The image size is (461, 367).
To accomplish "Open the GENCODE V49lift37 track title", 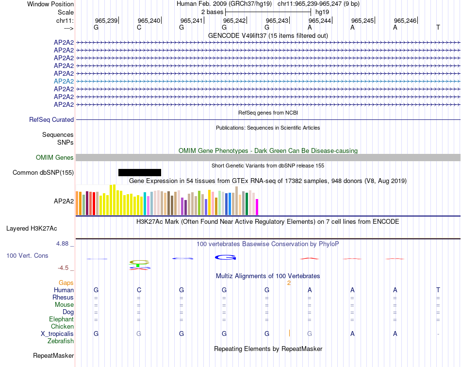I will click(268, 35).
